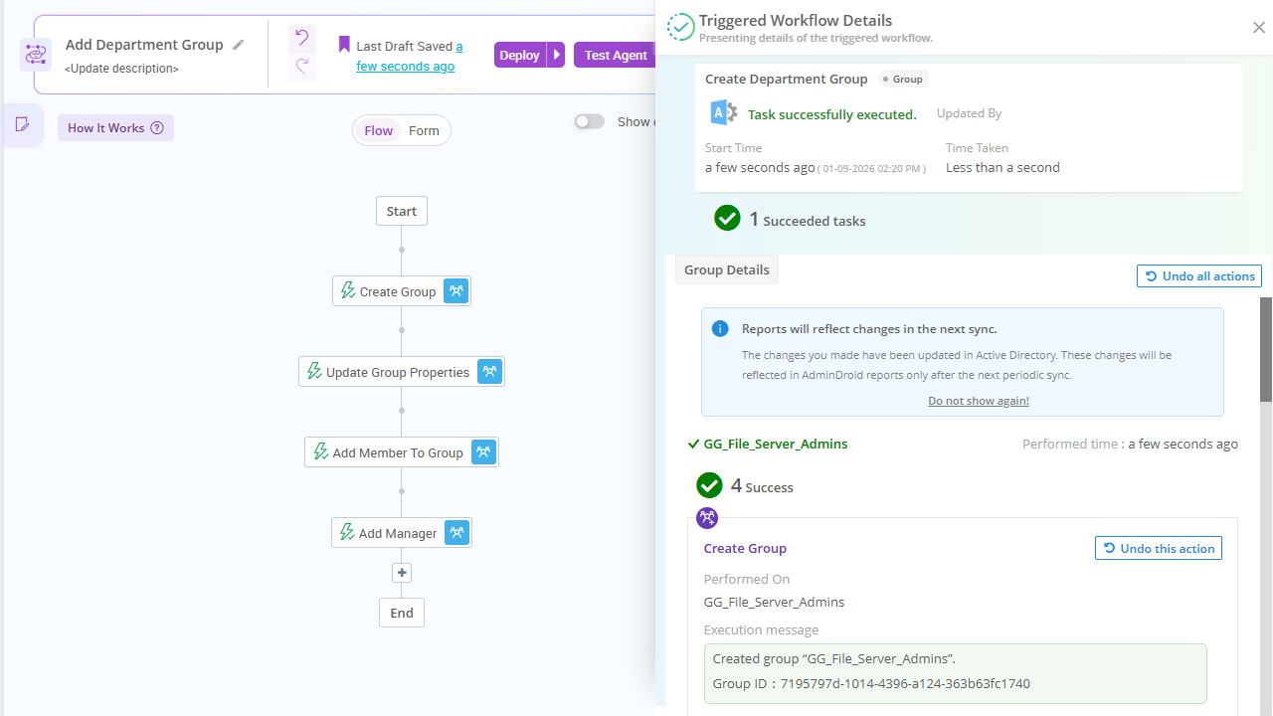Click the undo arrow in the toolbar

click(302, 39)
